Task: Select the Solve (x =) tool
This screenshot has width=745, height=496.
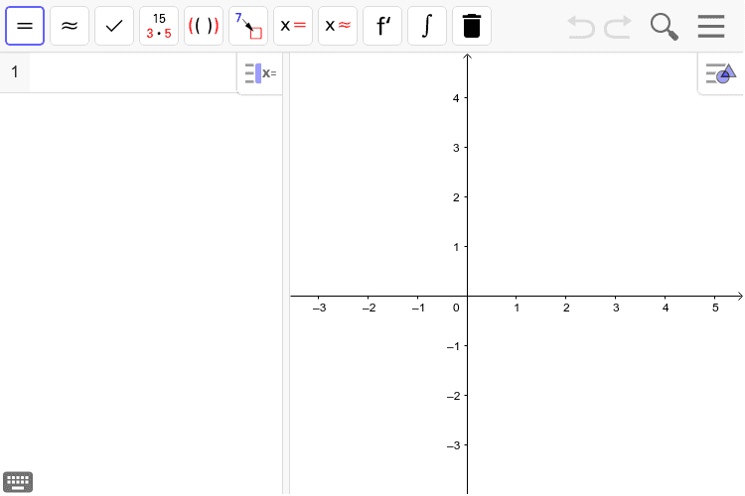Action: click(x=293, y=26)
